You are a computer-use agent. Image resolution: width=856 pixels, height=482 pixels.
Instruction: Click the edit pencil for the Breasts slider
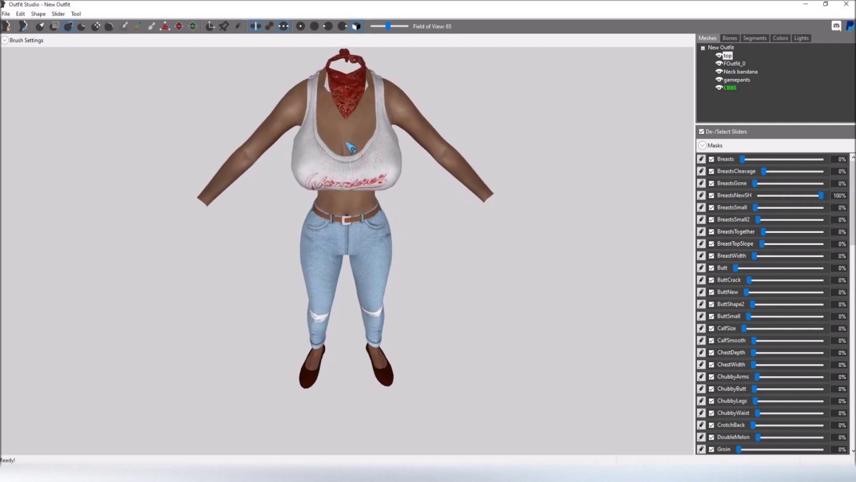pyautogui.click(x=701, y=159)
